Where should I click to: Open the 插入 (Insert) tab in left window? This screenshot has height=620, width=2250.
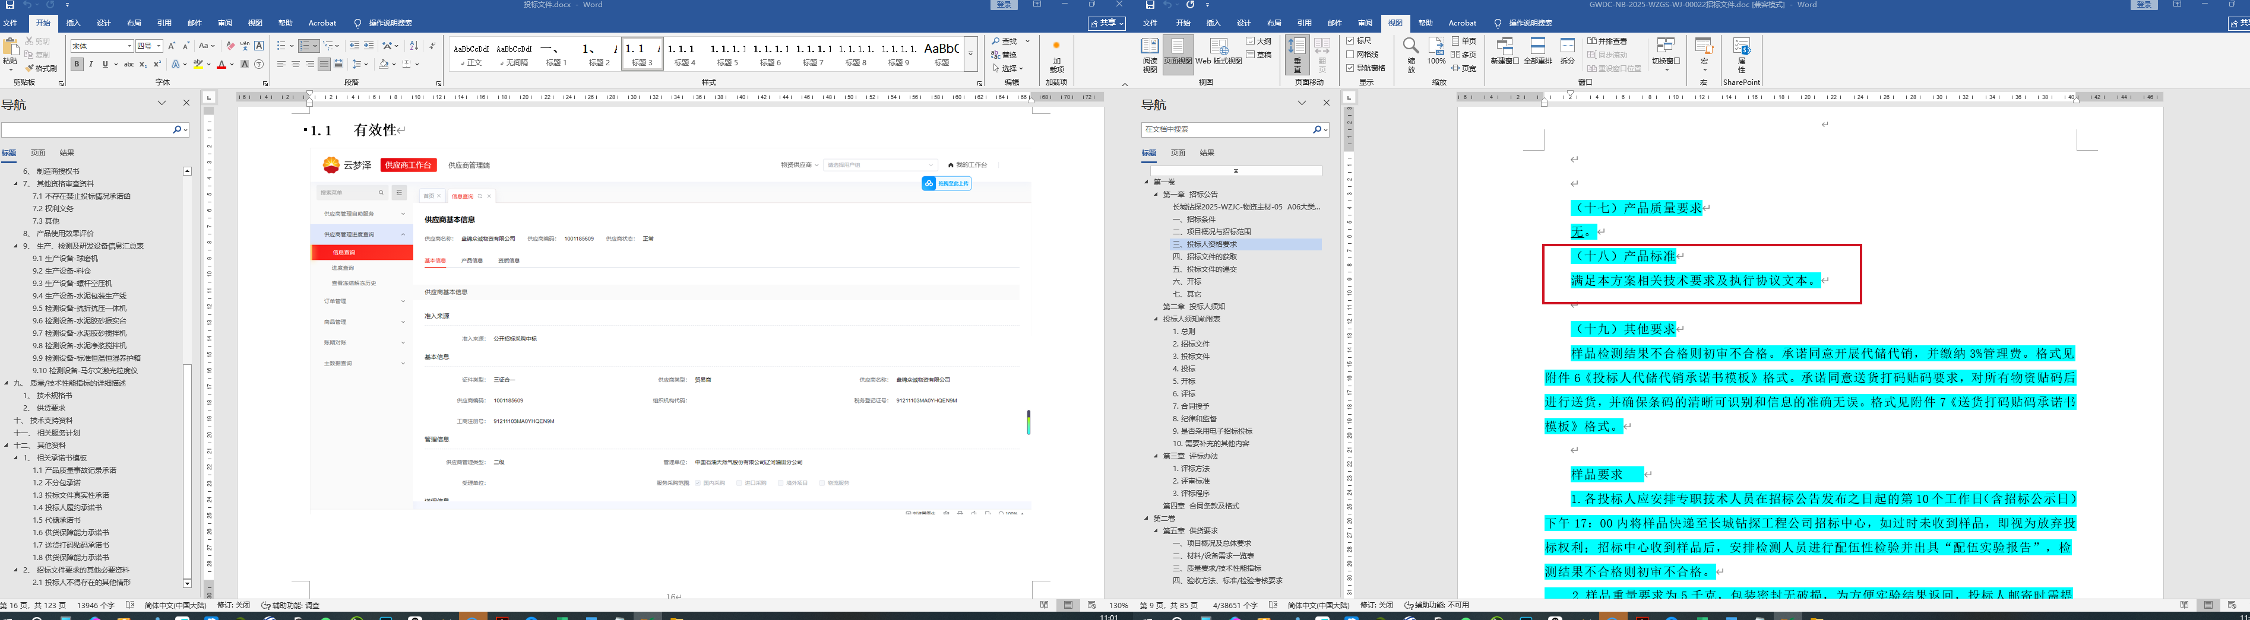[74, 23]
